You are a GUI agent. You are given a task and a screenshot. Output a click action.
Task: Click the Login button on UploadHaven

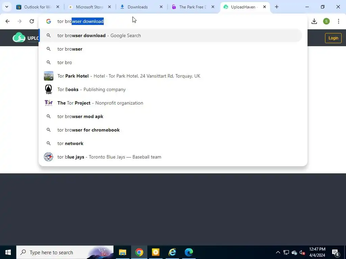(x=333, y=38)
